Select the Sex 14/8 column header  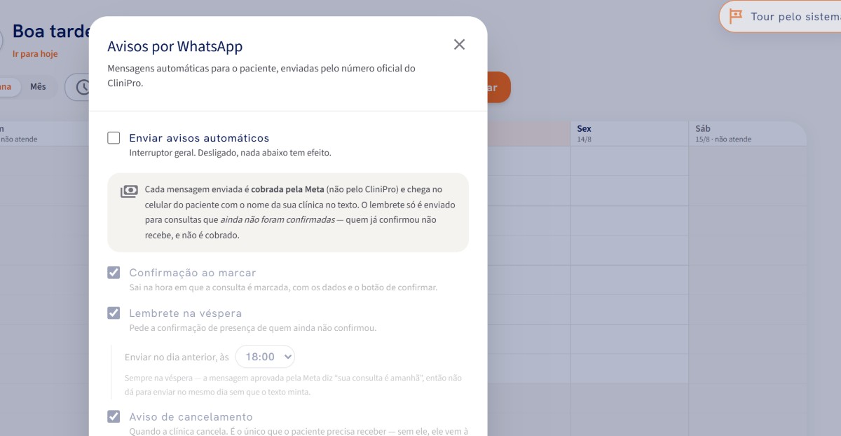pyautogui.click(x=629, y=133)
